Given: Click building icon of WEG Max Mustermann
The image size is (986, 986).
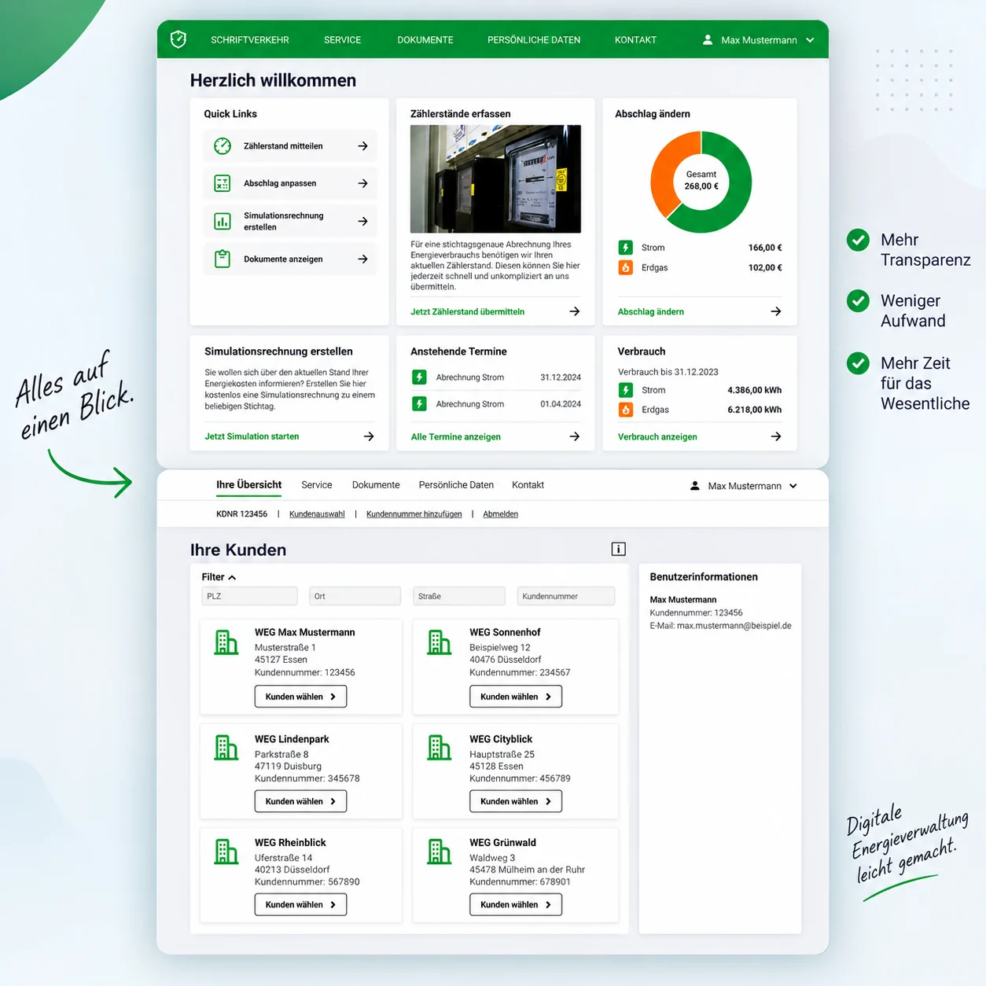Looking at the screenshot, I should [226, 642].
